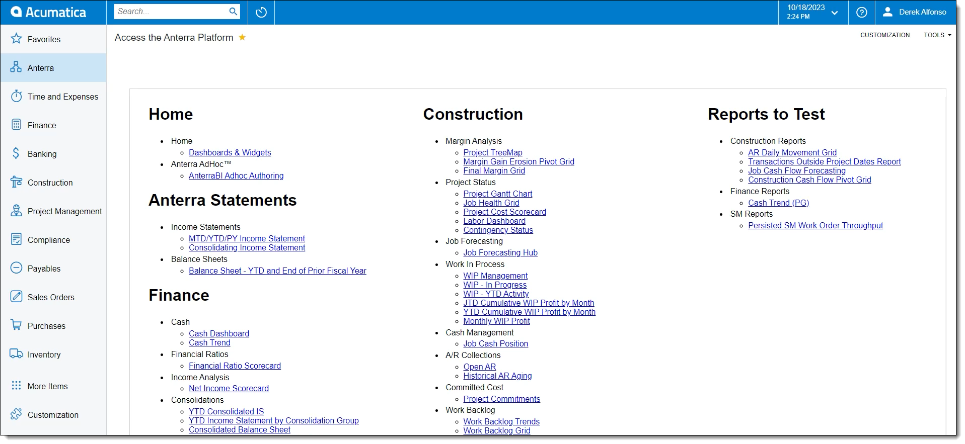
Task: Click the Purchases cart icon
Action: tap(16, 325)
